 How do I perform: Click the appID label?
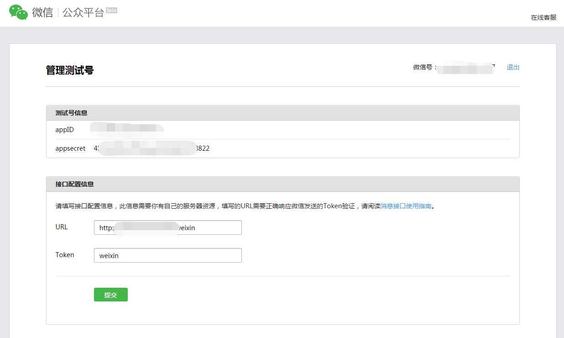tap(65, 130)
